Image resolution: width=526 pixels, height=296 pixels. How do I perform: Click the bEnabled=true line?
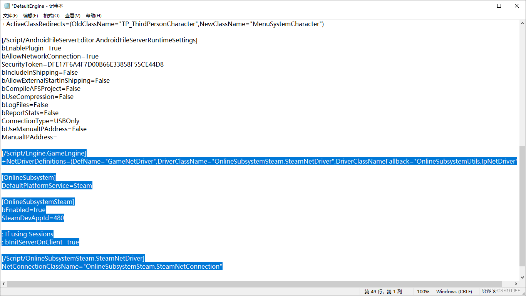[x=23, y=210]
